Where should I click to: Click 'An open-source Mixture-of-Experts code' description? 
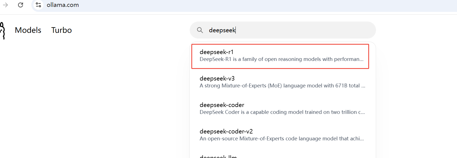pyautogui.click(x=282, y=139)
